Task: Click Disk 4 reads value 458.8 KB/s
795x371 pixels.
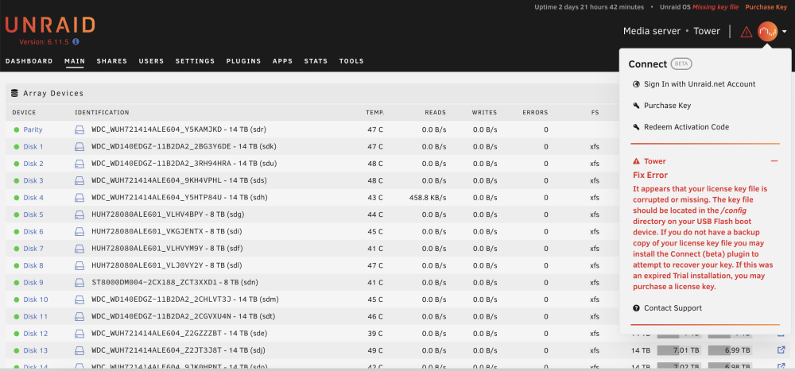Action: [x=428, y=198]
